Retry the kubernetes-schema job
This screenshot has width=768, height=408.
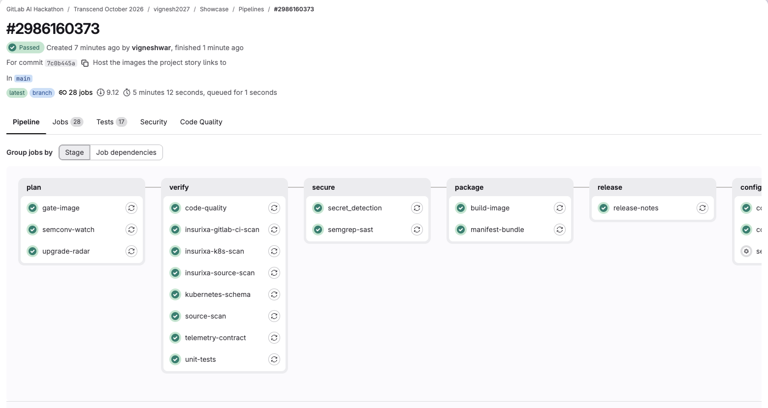(274, 294)
